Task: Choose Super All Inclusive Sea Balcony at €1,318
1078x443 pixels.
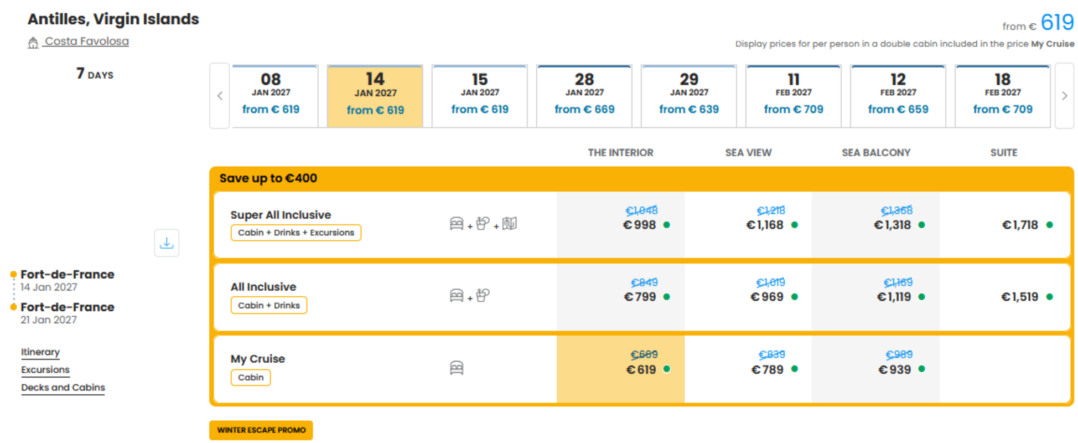Action: tap(875, 224)
